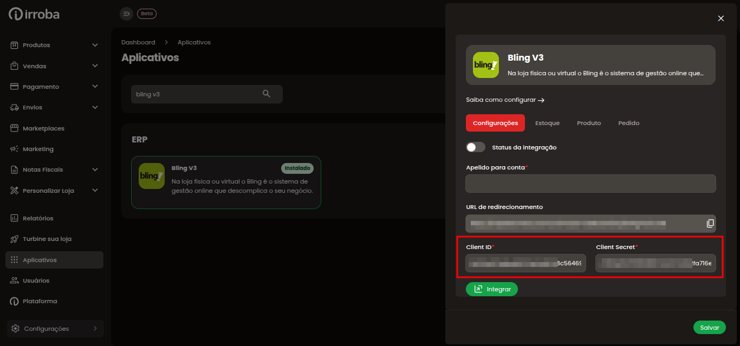Image resolution: width=740 pixels, height=346 pixels.
Task: Click the Aplicativos page title
Action: [150, 57]
